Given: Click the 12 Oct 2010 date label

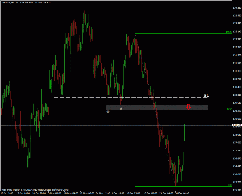Looking at the screenshot, I should [x=7, y=193].
